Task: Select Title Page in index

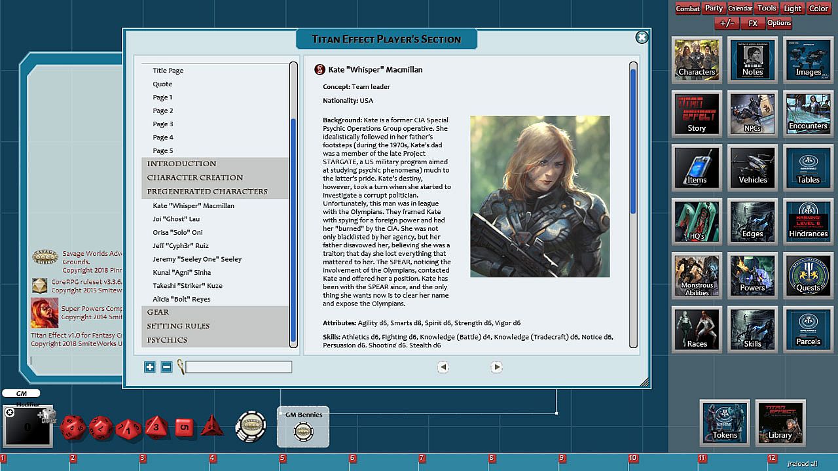Action: [168, 71]
